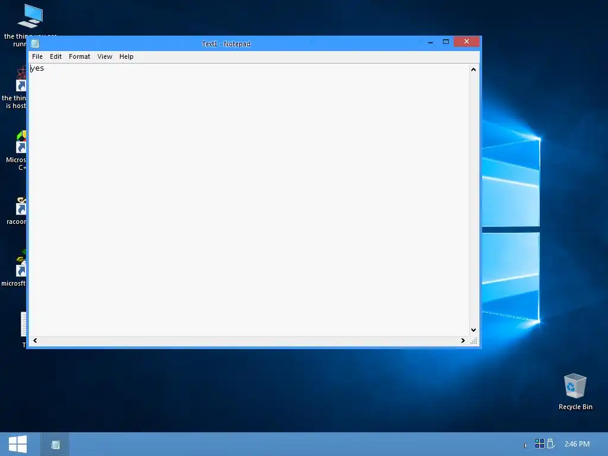Click the Text1 - Notepad title bar text
This screenshot has width=608, height=456.
[226, 44]
